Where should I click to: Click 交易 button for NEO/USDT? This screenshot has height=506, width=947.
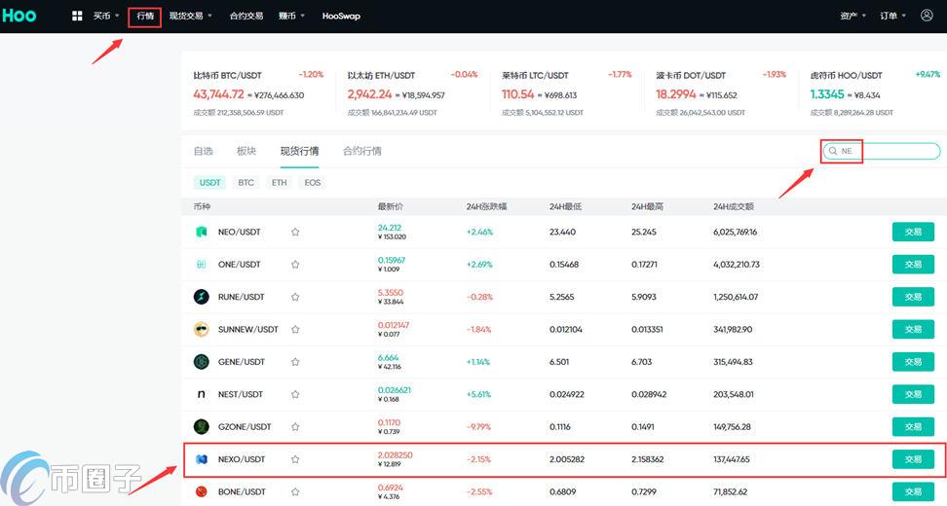(913, 232)
